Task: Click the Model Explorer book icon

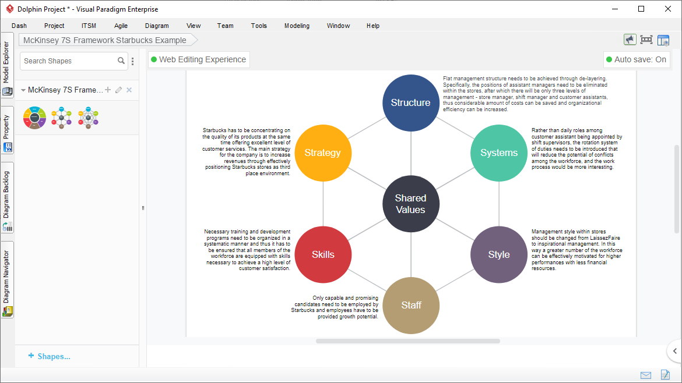Action: (x=8, y=91)
